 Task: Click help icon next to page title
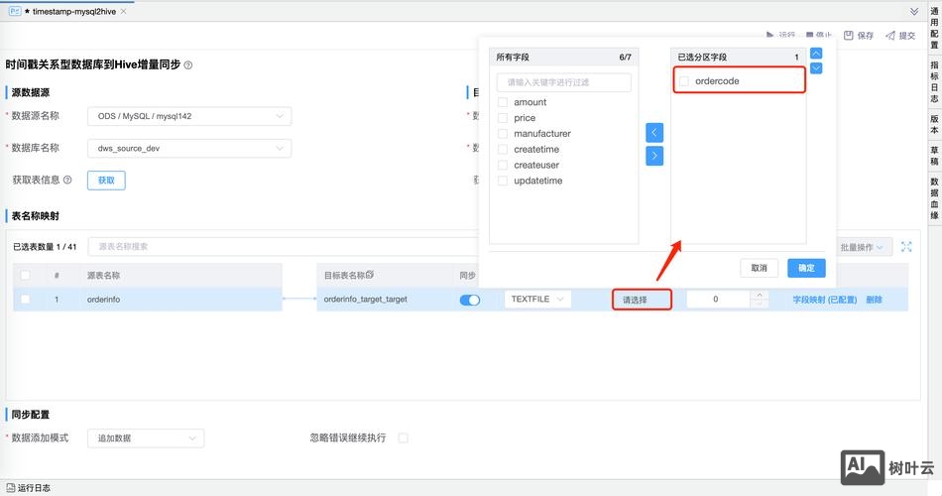188,64
